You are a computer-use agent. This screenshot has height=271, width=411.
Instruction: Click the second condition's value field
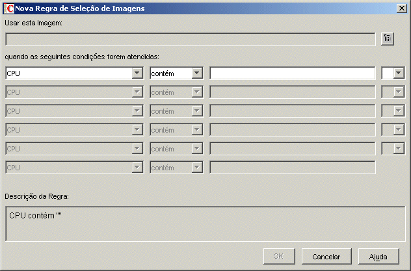click(x=292, y=92)
